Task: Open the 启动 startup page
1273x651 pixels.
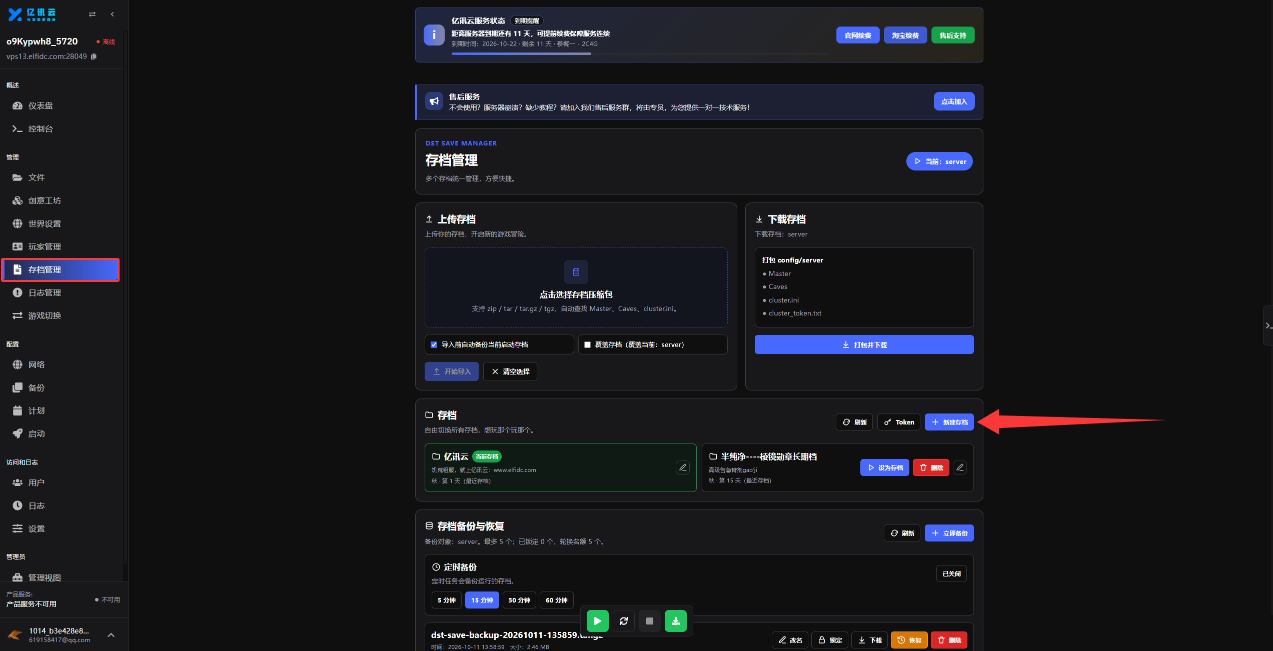Action: click(60, 433)
